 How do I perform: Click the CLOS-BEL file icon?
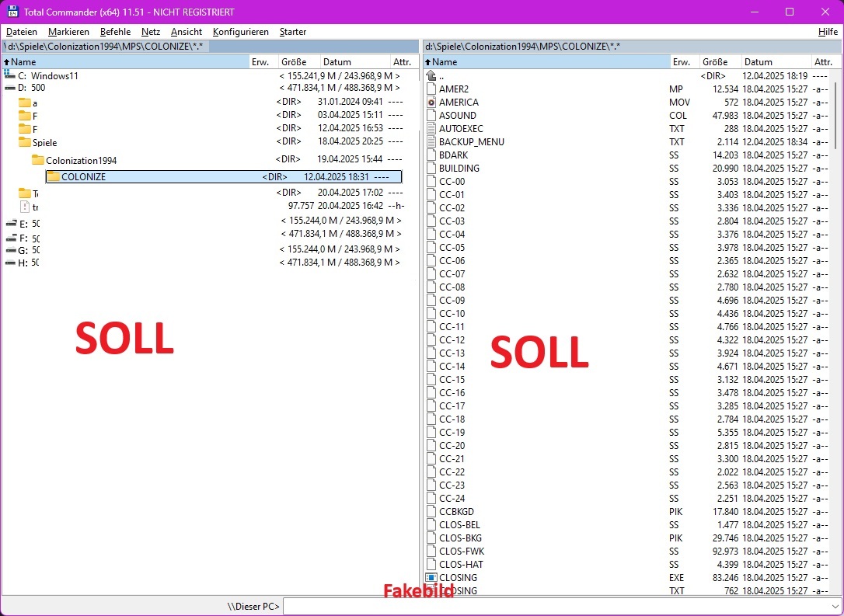click(x=431, y=524)
